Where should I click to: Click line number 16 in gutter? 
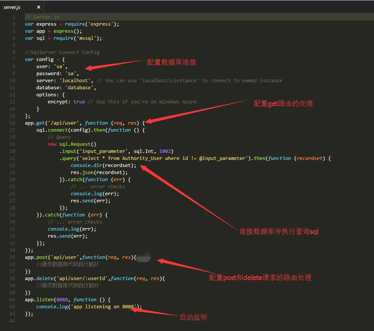12,123
